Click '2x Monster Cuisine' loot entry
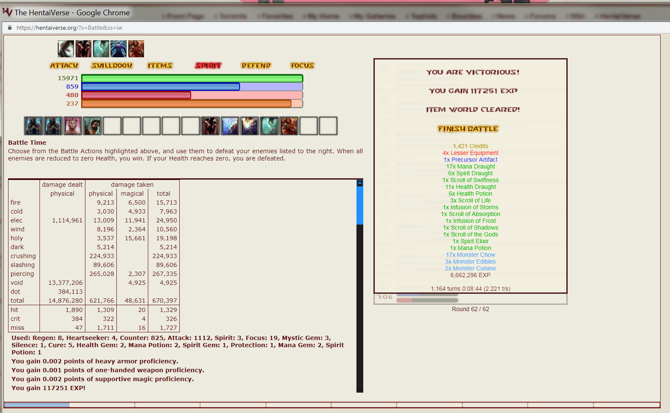Image resolution: width=670 pixels, height=413 pixels. (x=470, y=268)
